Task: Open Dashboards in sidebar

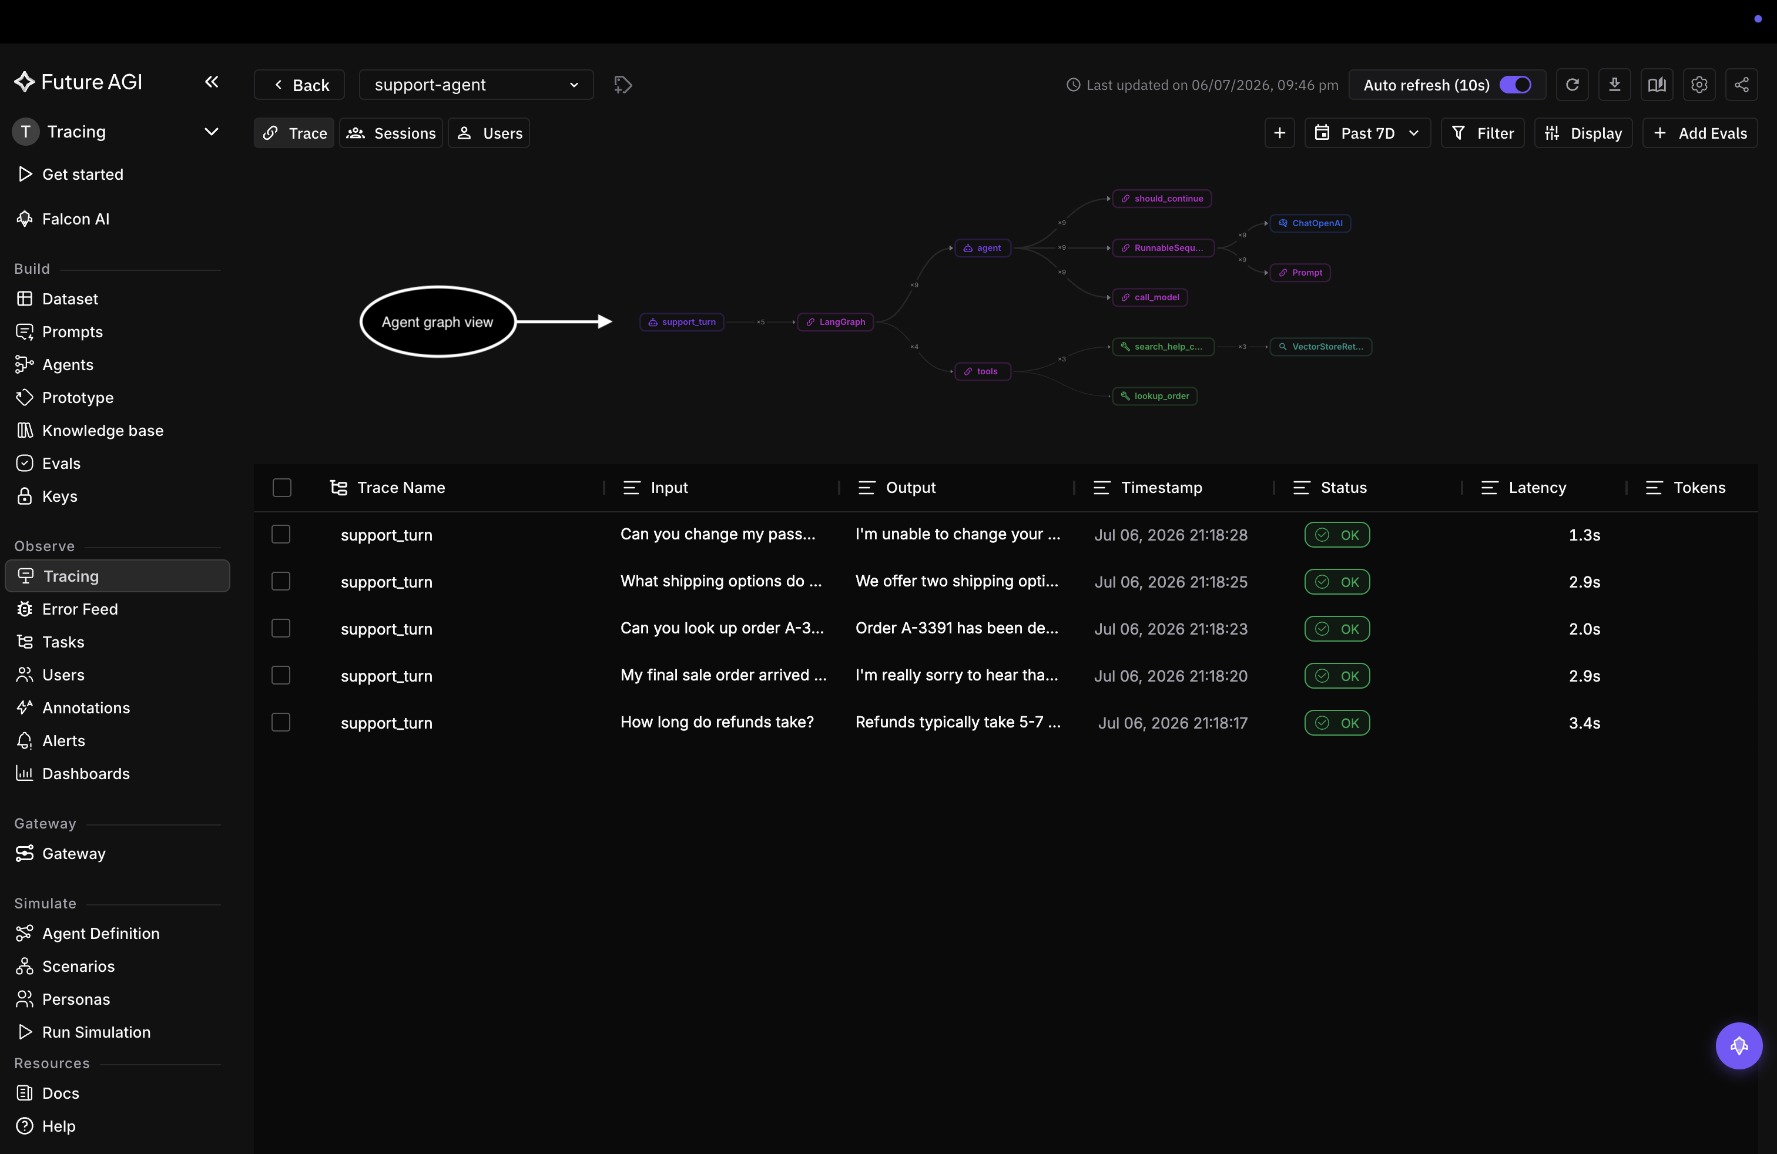Action: 86,774
